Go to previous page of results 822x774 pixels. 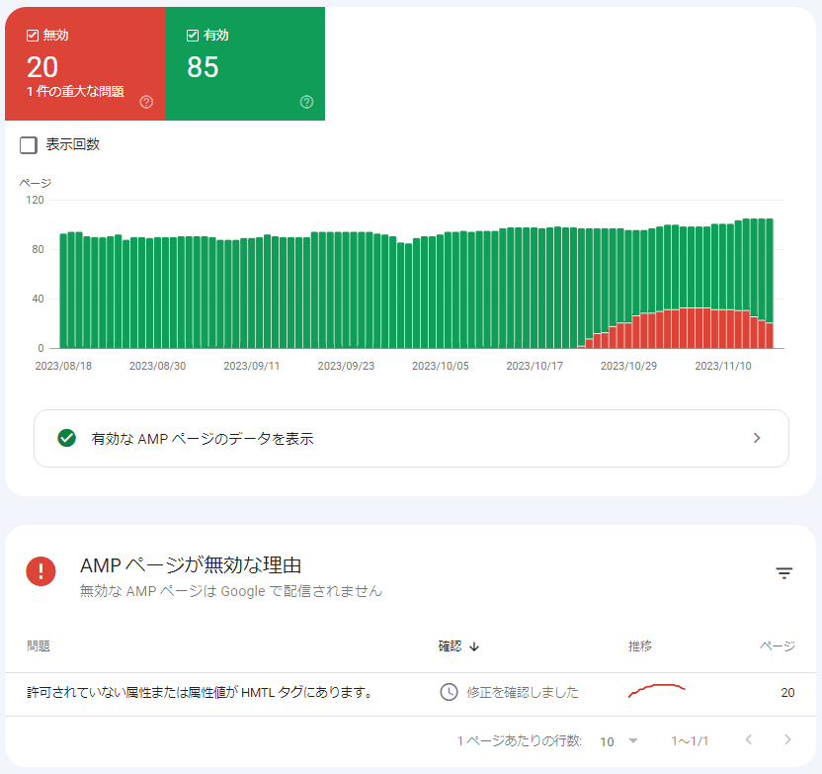[x=749, y=740]
